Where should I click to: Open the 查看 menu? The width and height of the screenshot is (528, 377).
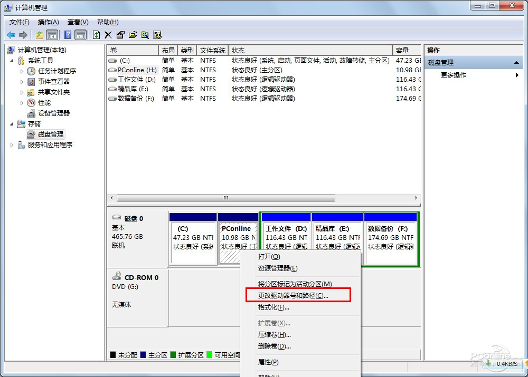click(77, 22)
